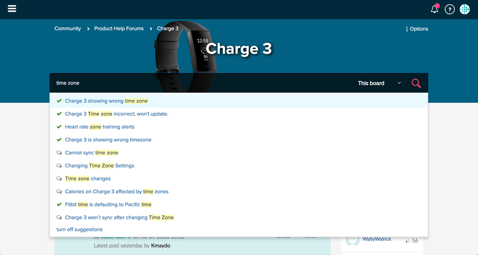Click the help question mark icon
Viewport: 478px width, 255px height.
point(449,10)
